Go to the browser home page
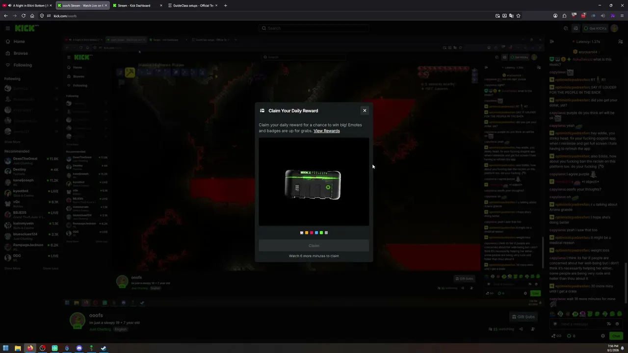 (x=32, y=16)
